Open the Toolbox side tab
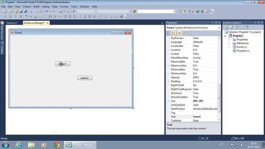The height and width of the screenshot is (149, 265). pyautogui.click(x=2, y=48)
